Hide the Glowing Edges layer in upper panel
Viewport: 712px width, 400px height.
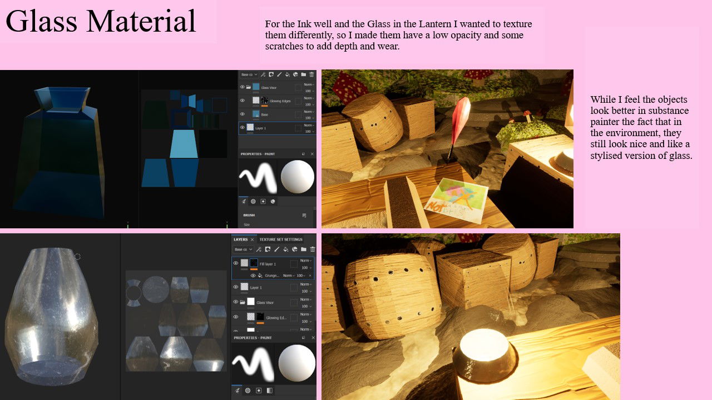pos(243,101)
